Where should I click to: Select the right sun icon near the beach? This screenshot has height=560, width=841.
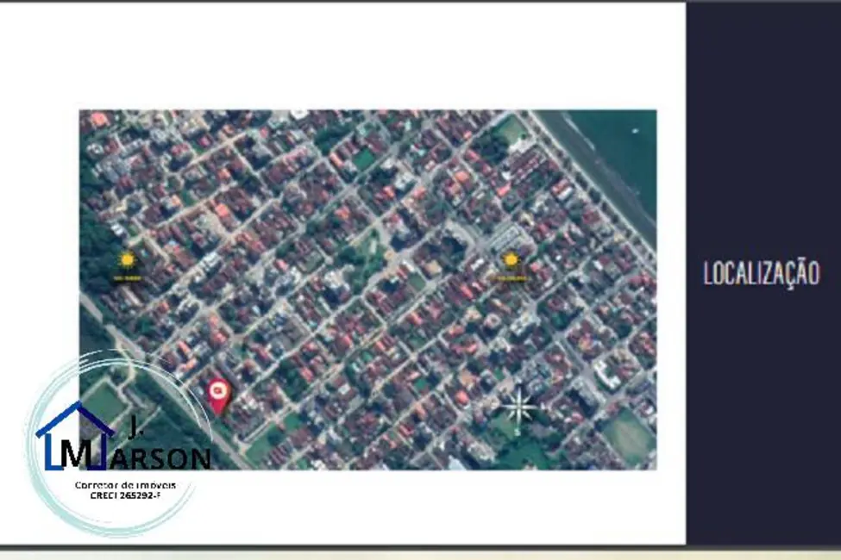pos(511,260)
